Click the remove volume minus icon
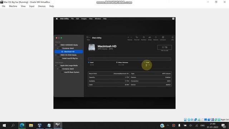The height and width of the screenshot is (129, 229). pyautogui.click(x=131, y=37)
